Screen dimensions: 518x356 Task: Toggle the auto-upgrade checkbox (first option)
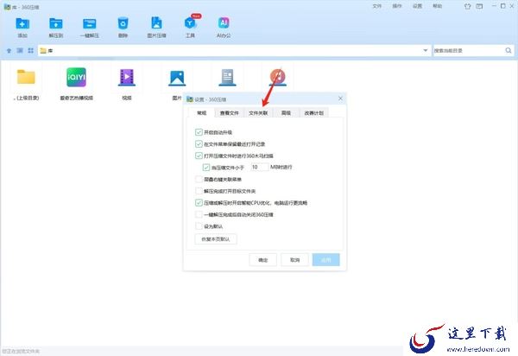[199, 132]
